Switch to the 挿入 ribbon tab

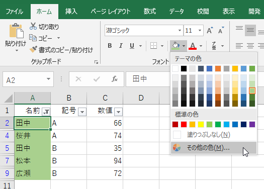(71, 12)
